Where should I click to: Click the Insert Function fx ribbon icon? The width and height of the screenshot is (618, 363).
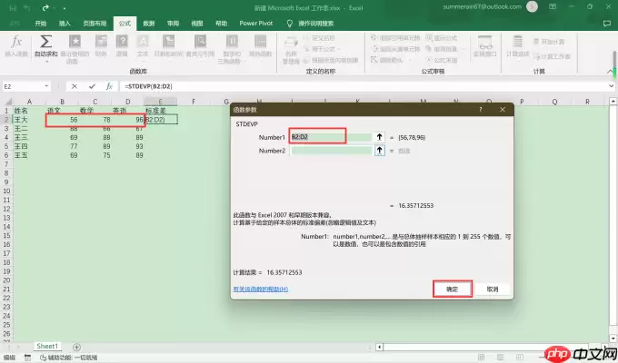[16, 42]
